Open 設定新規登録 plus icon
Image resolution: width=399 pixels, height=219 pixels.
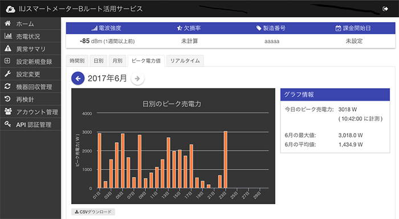pyautogui.click(x=7, y=61)
